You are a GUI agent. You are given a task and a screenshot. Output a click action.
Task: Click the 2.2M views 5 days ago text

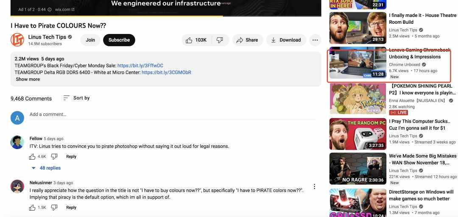click(39, 59)
